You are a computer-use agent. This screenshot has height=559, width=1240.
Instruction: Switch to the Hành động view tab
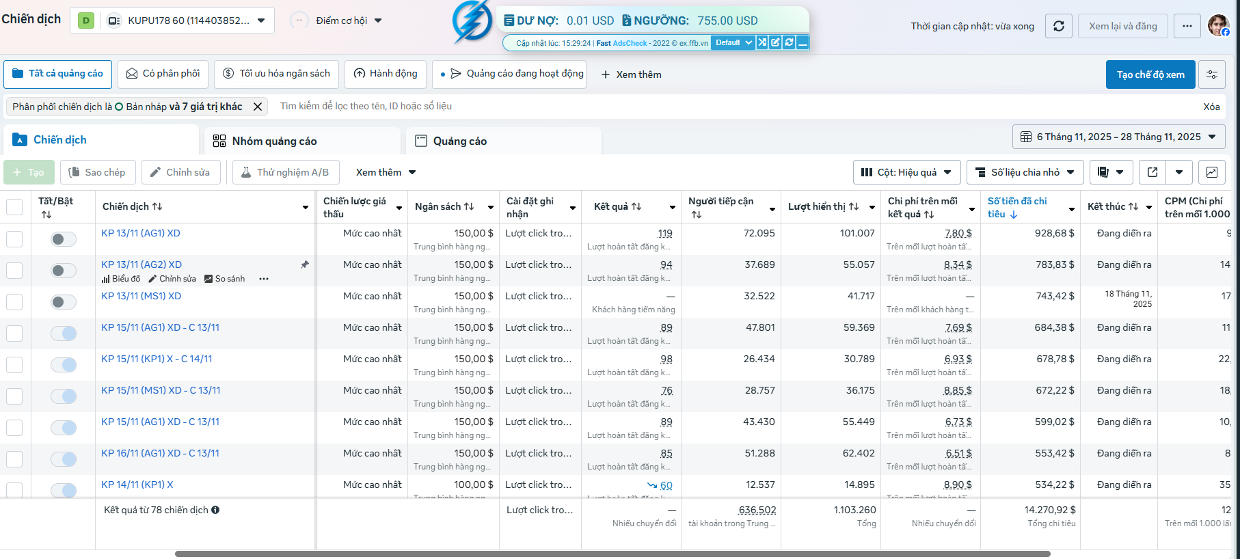pyautogui.click(x=386, y=74)
